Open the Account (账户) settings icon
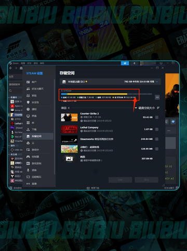 pyautogui.click(x=28, y=82)
